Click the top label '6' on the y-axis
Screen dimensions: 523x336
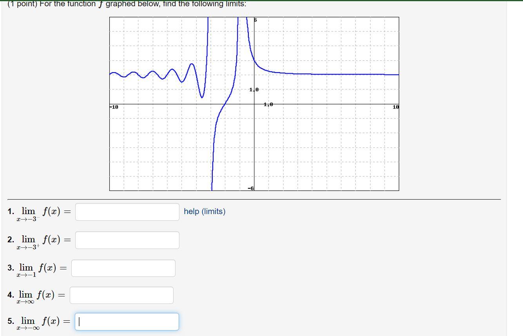pos(255,20)
